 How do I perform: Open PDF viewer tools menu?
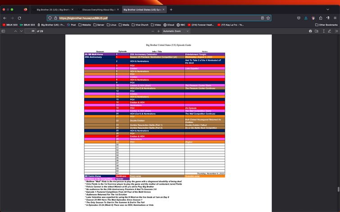(336, 31)
